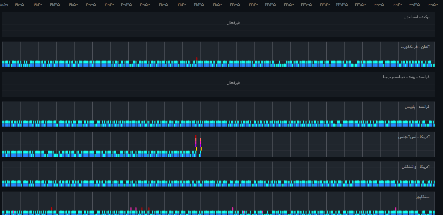Click the tallest spike in Los Angeles chart

(x=196, y=141)
